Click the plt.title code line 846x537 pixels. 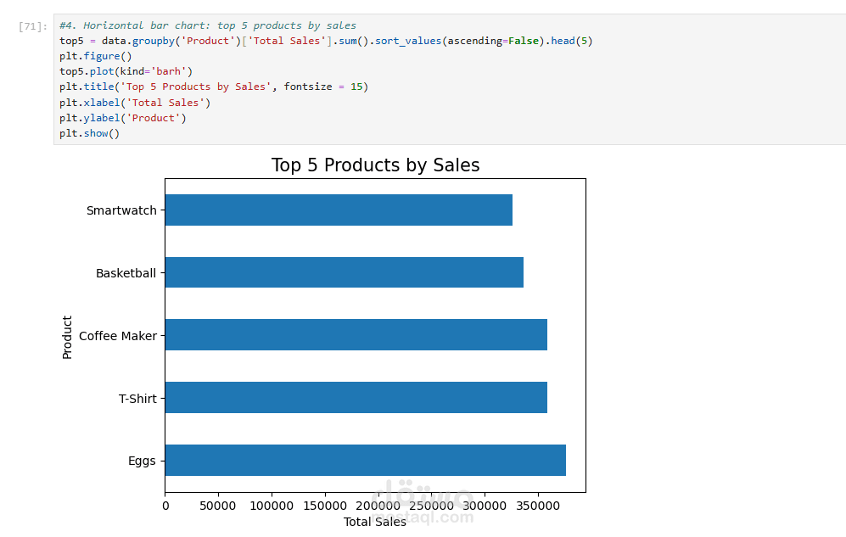(x=213, y=87)
